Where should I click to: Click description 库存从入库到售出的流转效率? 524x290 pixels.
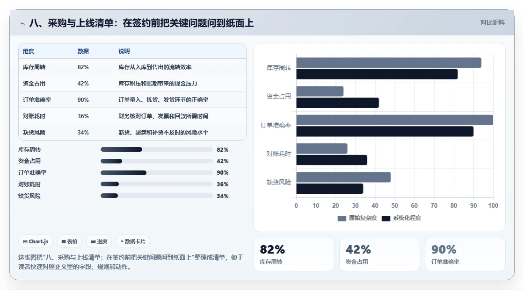[x=155, y=67]
